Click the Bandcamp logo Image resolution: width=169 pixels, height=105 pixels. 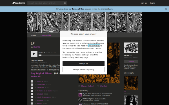(x=19, y=3)
